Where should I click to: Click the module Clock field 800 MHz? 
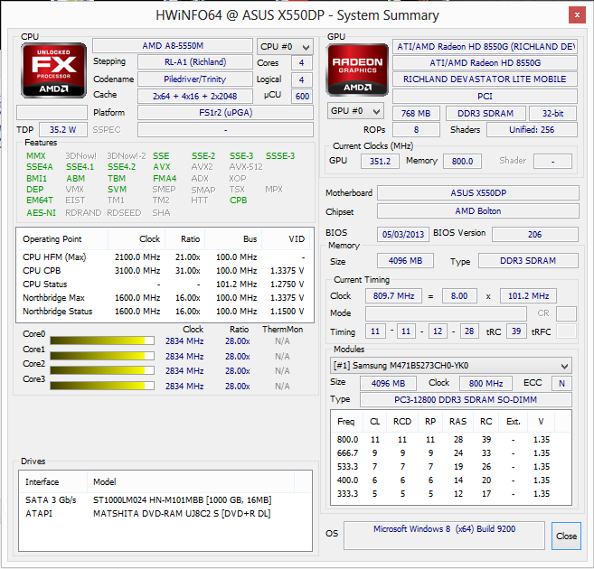click(486, 383)
